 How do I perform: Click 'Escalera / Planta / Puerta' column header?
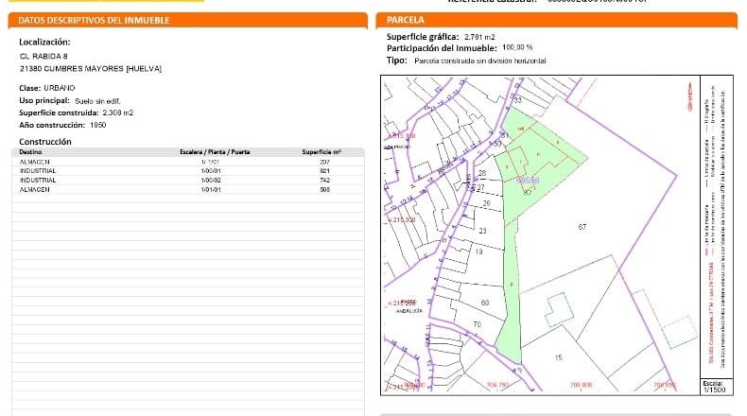tap(215, 152)
